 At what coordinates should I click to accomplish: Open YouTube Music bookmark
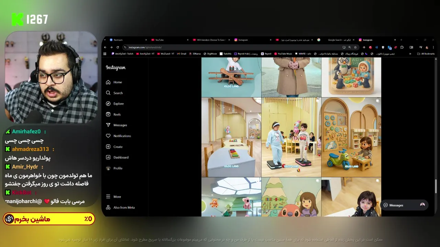(283, 54)
